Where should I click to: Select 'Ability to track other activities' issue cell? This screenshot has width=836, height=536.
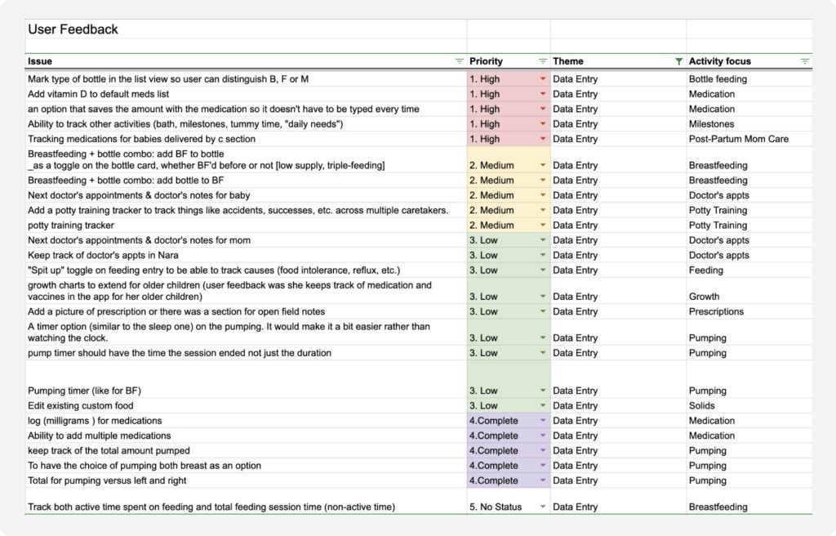tap(246, 124)
